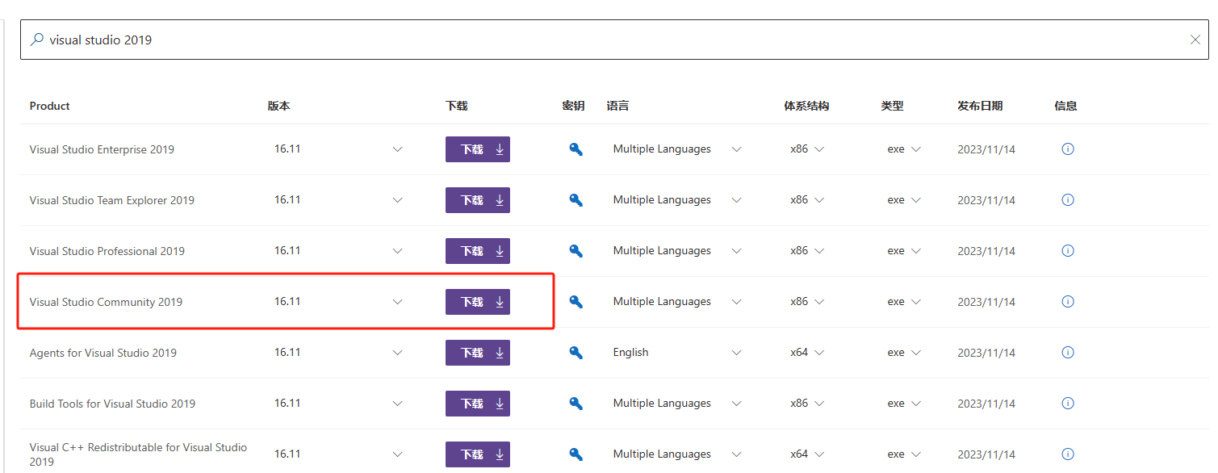The width and height of the screenshot is (1218, 473).
Task: Click the magnifier search icon in search box
Action: tap(36, 40)
